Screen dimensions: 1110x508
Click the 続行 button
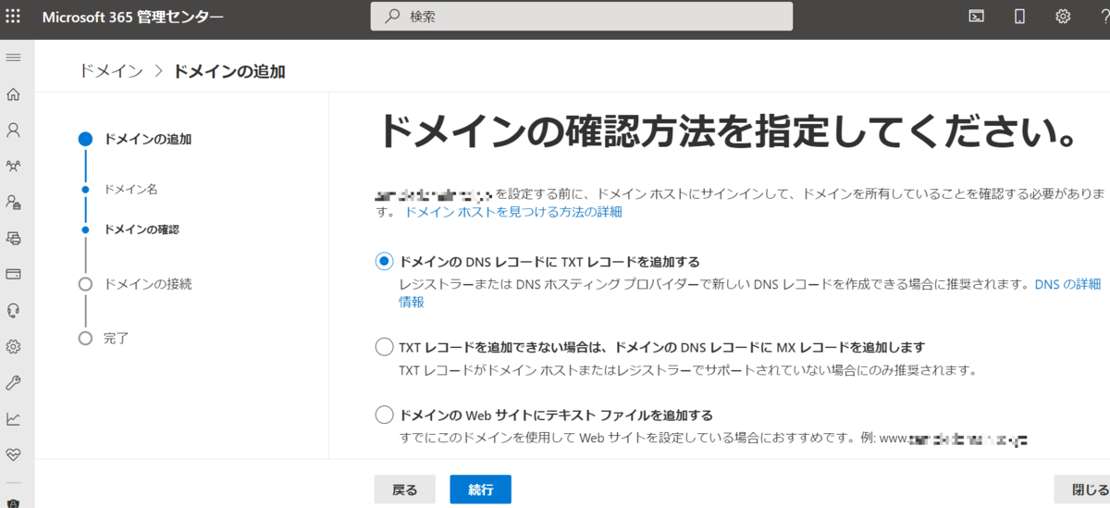[481, 489]
